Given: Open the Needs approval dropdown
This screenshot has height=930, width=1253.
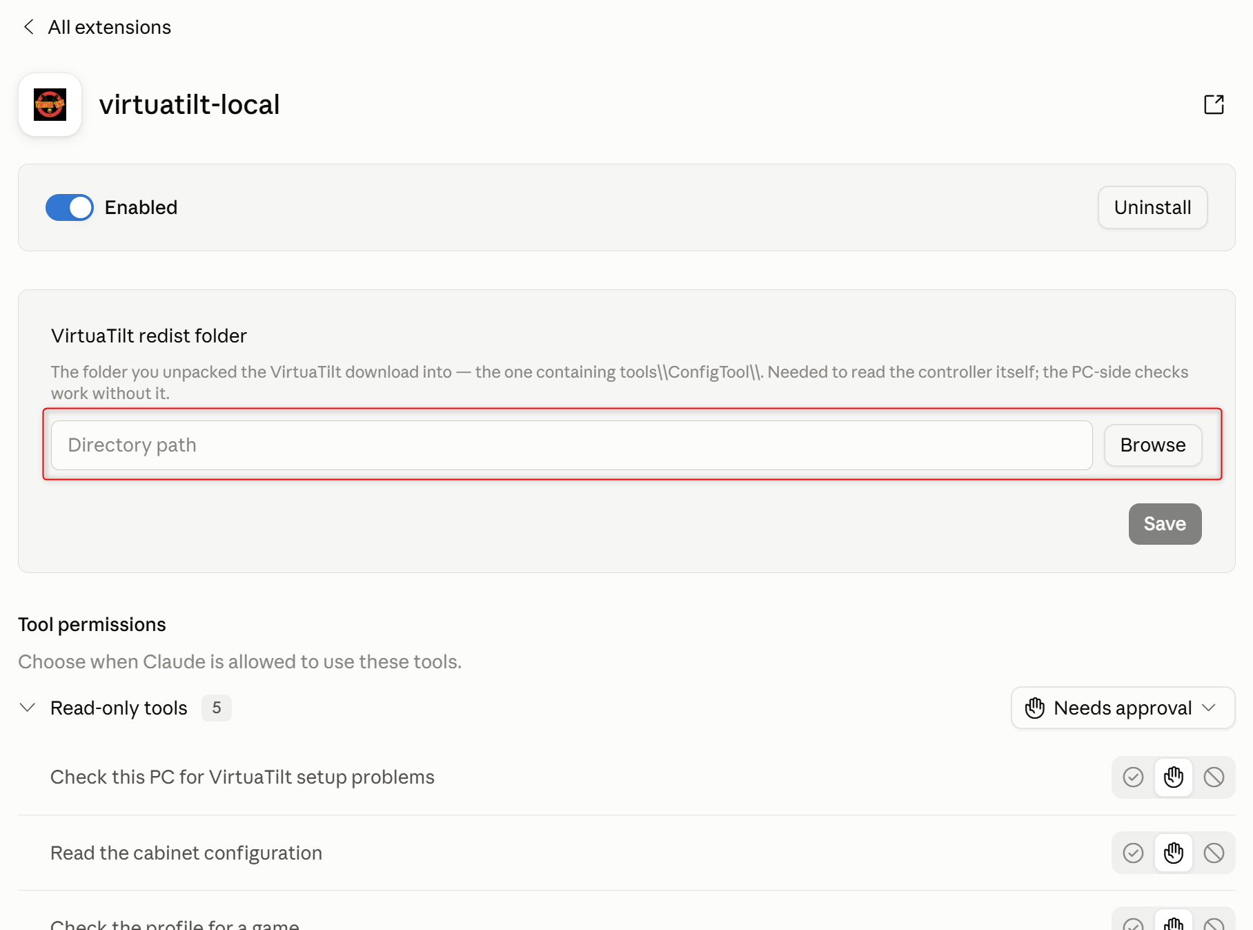Looking at the screenshot, I should pyautogui.click(x=1123, y=708).
